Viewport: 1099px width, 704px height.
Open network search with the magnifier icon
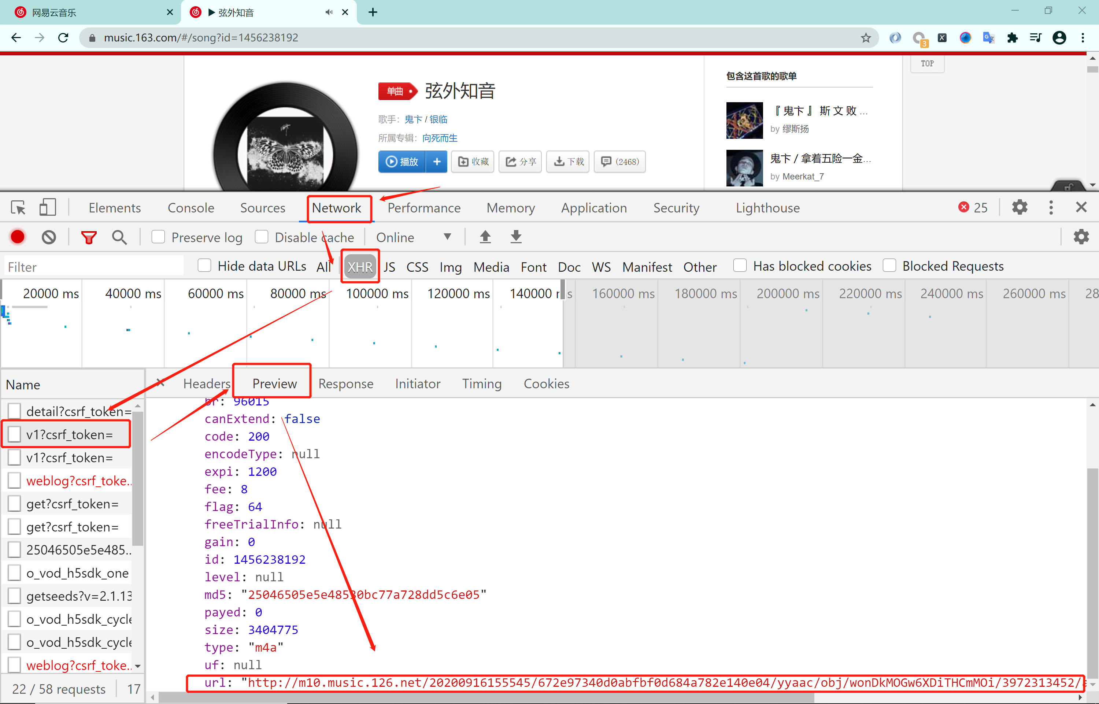(x=119, y=237)
